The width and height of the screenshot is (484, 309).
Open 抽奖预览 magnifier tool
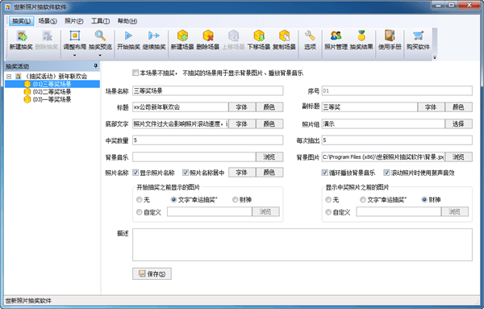click(100, 40)
